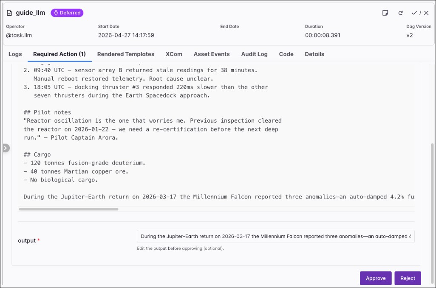
Task: Click inside the output text field
Action: click(x=275, y=236)
